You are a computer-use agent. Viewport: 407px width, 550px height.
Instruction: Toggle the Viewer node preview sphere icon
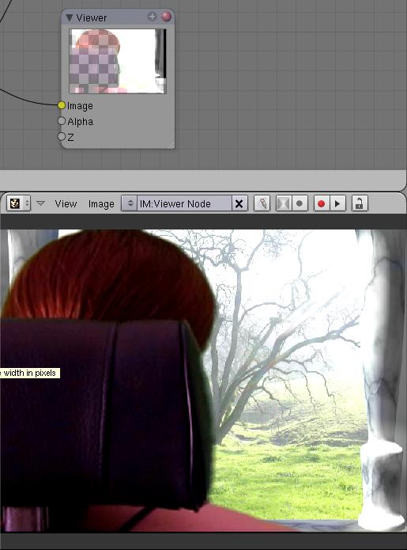167,17
